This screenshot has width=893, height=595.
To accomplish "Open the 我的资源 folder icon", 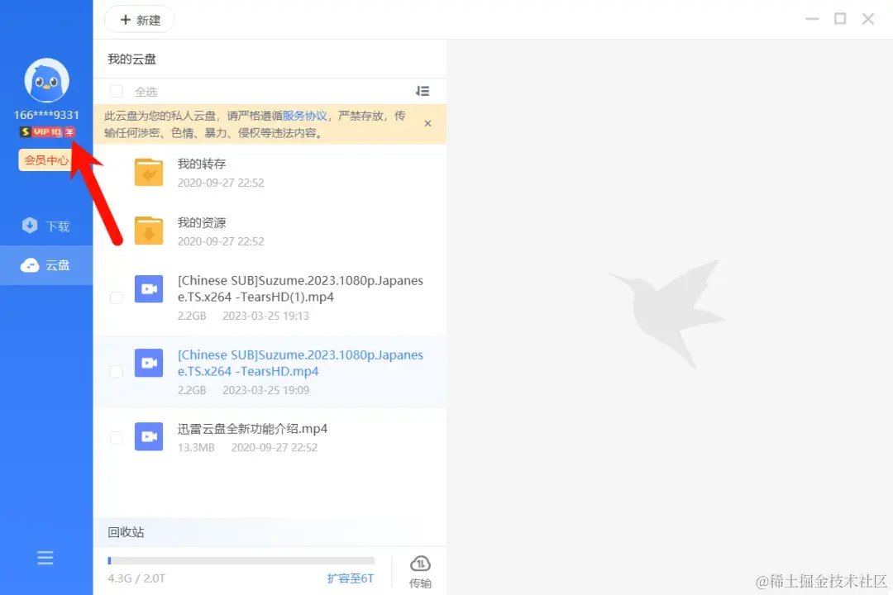I will point(149,231).
